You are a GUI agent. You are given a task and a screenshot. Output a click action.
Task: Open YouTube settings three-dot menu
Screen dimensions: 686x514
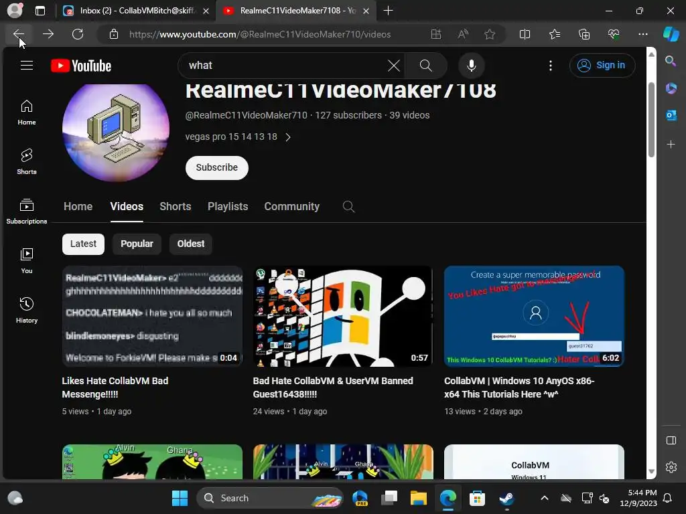551,66
